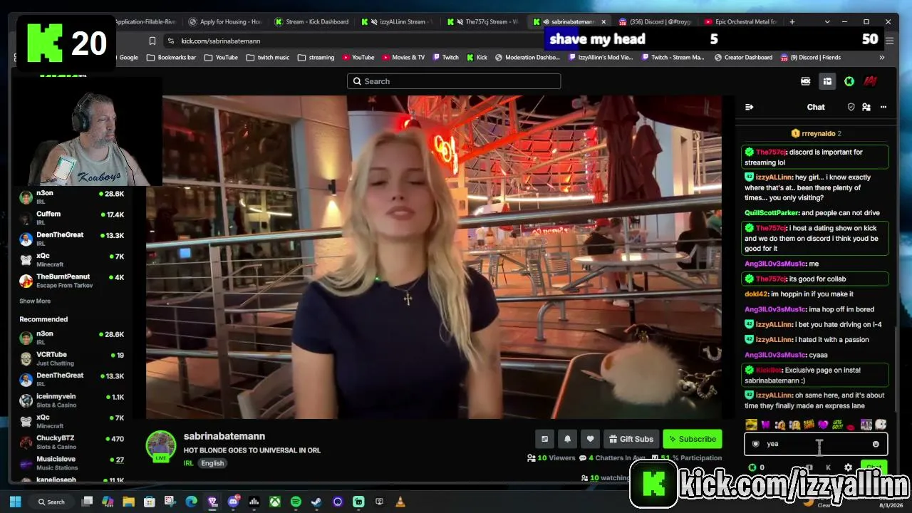Open TheBurntPeanut channel in sidebar
Screen dimensions: 912x513
pos(71,281)
